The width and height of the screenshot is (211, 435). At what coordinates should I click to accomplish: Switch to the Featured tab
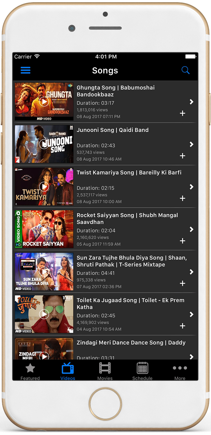[30, 371]
